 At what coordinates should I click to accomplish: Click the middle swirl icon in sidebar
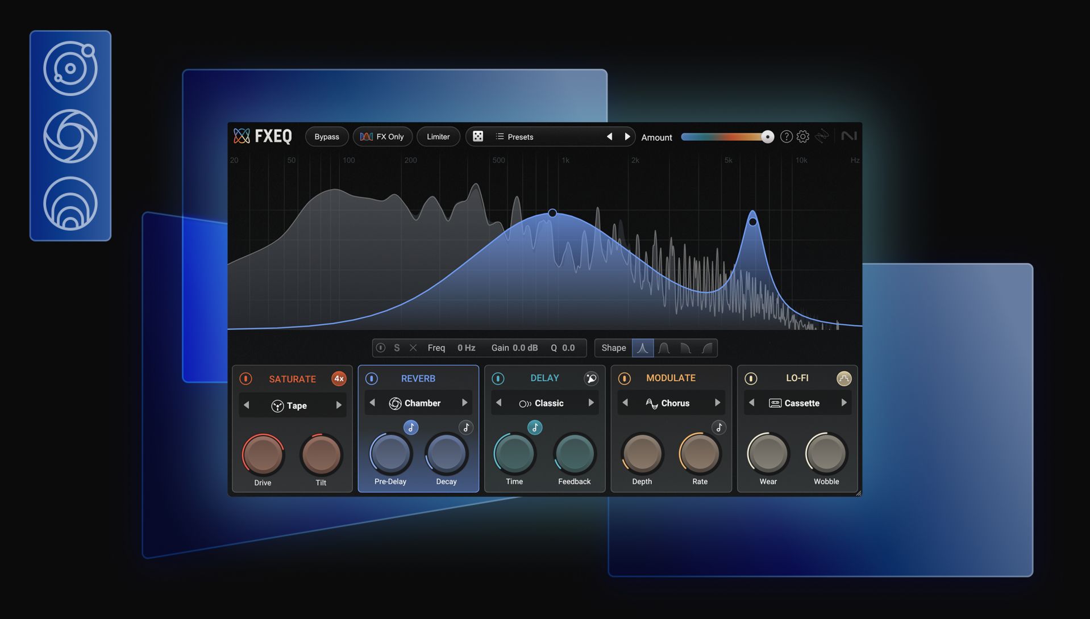pos(70,136)
